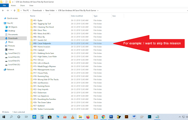
Task: Click folder icon of '#04- Drive-Thru'
Action: tap(31, 30)
